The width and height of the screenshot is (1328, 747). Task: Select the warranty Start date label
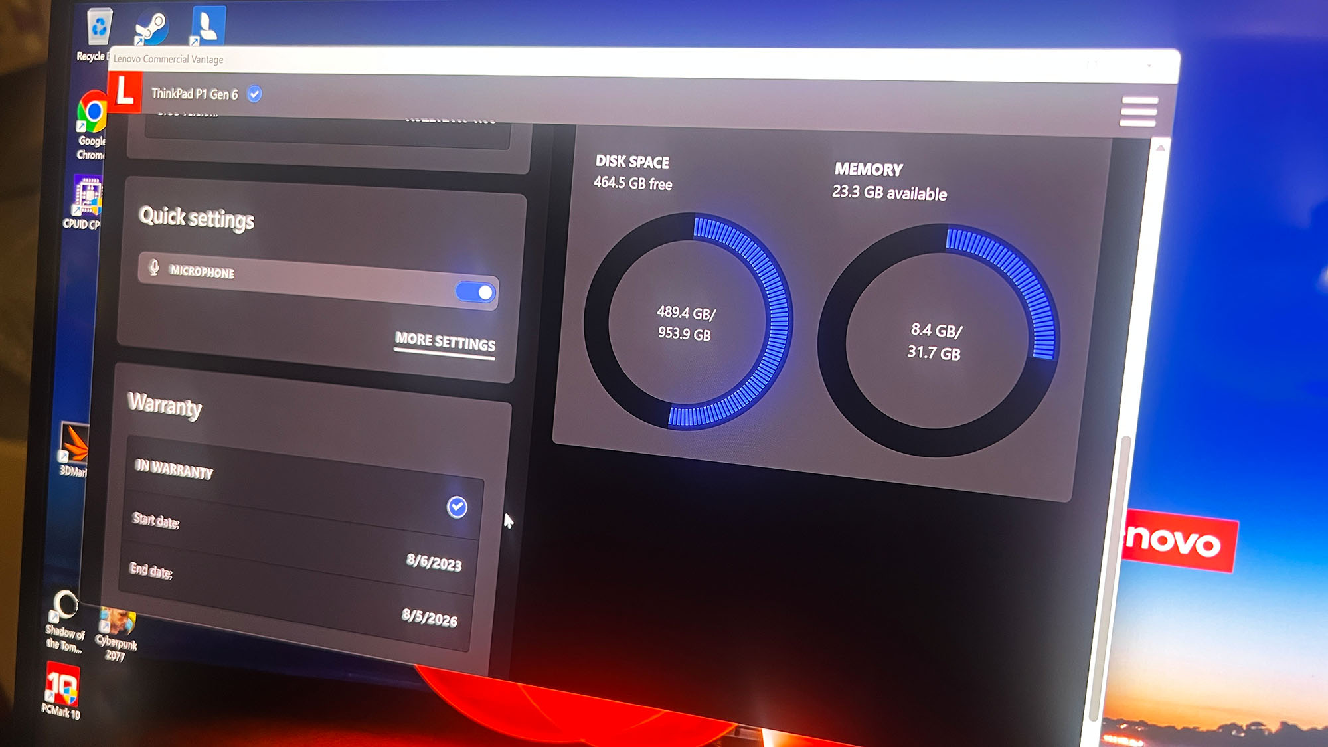click(156, 520)
